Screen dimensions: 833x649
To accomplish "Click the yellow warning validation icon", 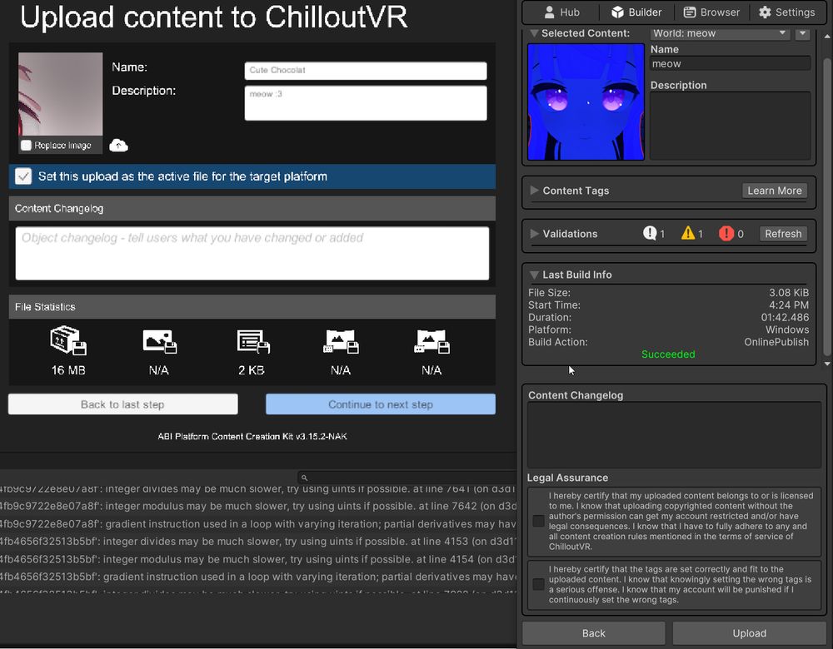I will point(688,233).
